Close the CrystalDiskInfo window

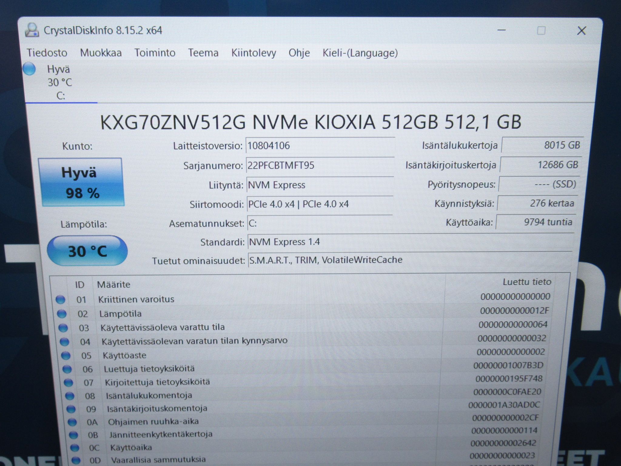click(581, 31)
